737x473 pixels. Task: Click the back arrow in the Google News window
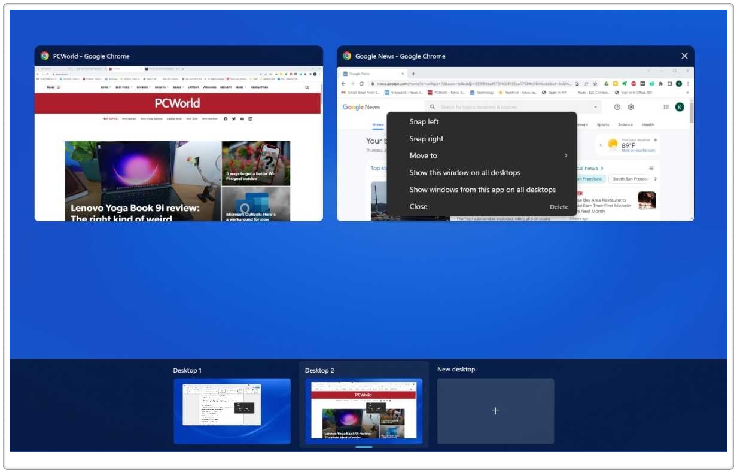coord(343,84)
